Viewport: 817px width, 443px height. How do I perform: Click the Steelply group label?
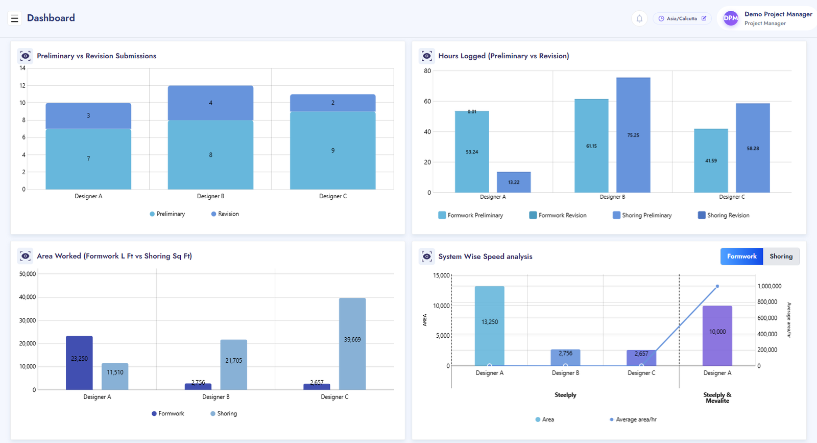click(565, 395)
